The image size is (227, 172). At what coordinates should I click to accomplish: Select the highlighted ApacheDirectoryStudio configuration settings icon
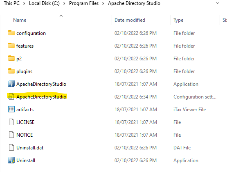click(x=11, y=96)
